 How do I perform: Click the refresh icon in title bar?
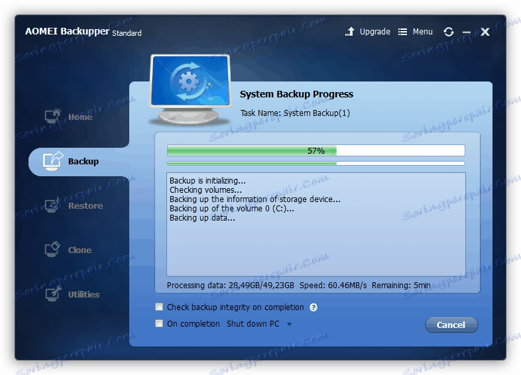point(449,32)
